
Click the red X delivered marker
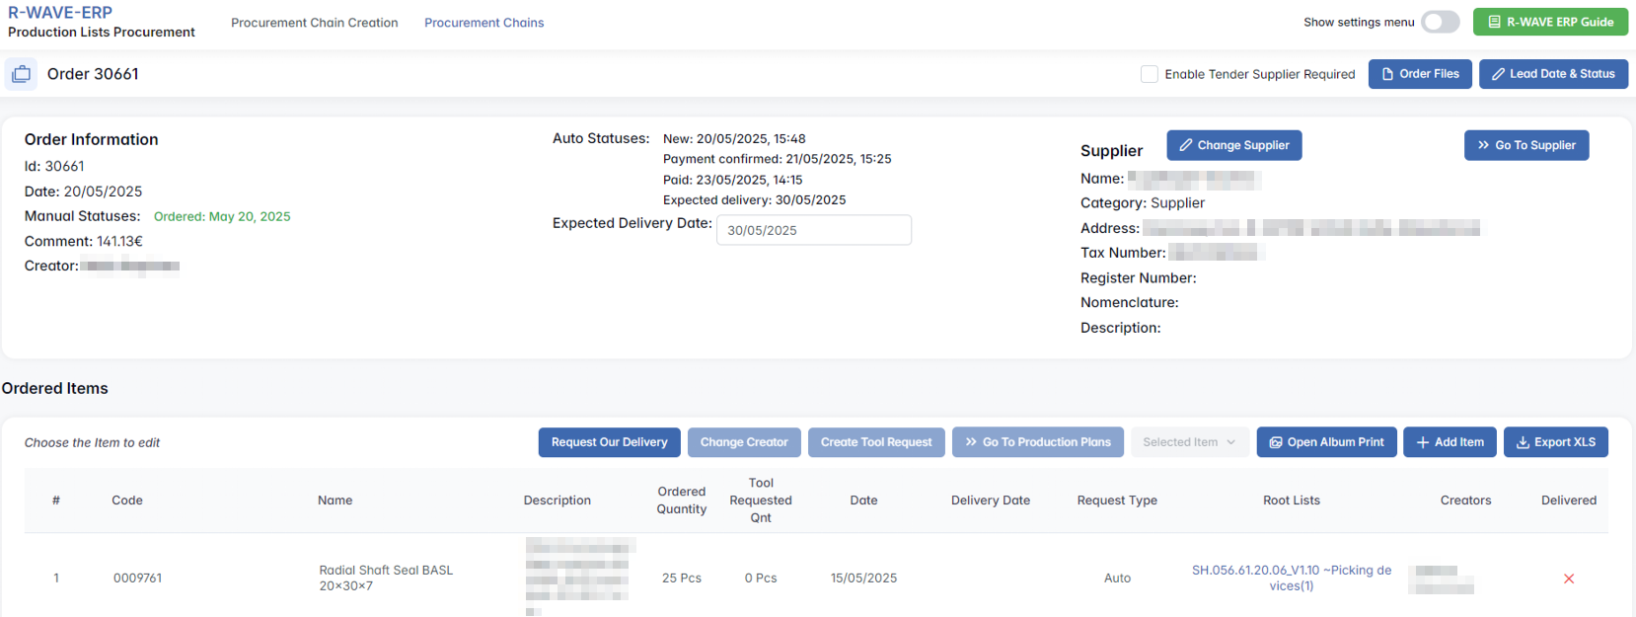(x=1569, y=578)
